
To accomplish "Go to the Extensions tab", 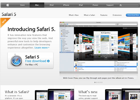I will point(117,15).
